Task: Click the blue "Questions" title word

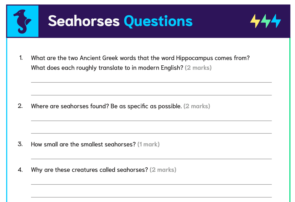Action: pyautogui.click(x=158, y=21)
